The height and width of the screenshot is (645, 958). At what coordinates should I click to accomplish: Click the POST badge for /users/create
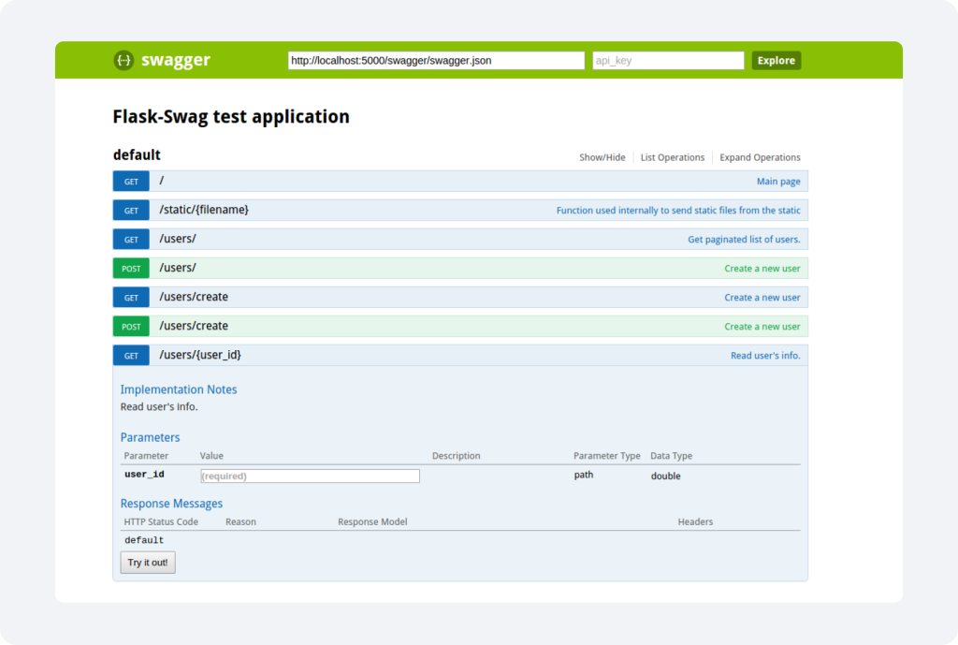tap(131, 327)
